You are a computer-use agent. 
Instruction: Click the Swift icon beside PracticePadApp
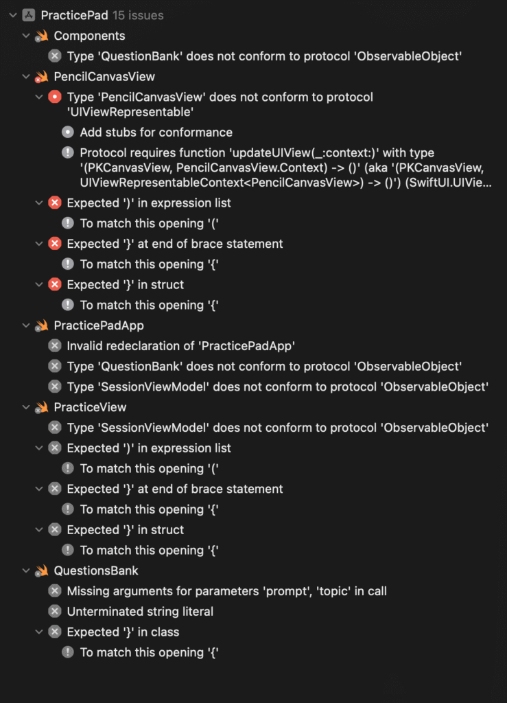tap(42, 325)
